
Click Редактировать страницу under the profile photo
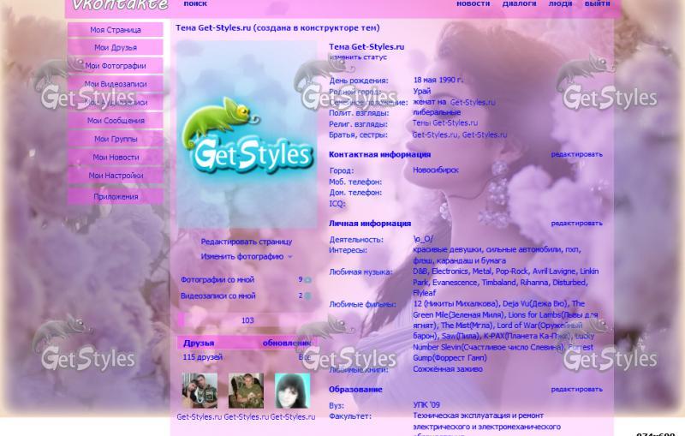pos(247,242)
